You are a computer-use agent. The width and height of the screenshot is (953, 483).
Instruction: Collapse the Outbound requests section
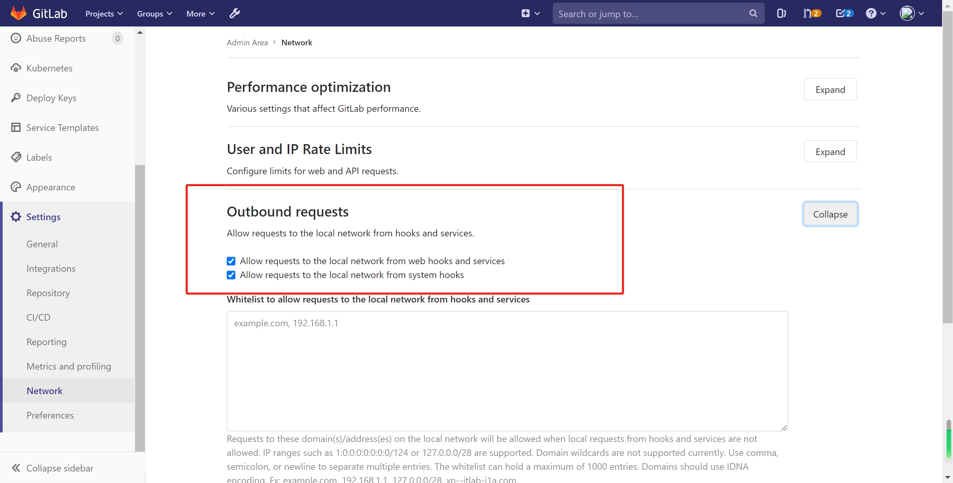[830, 214]
